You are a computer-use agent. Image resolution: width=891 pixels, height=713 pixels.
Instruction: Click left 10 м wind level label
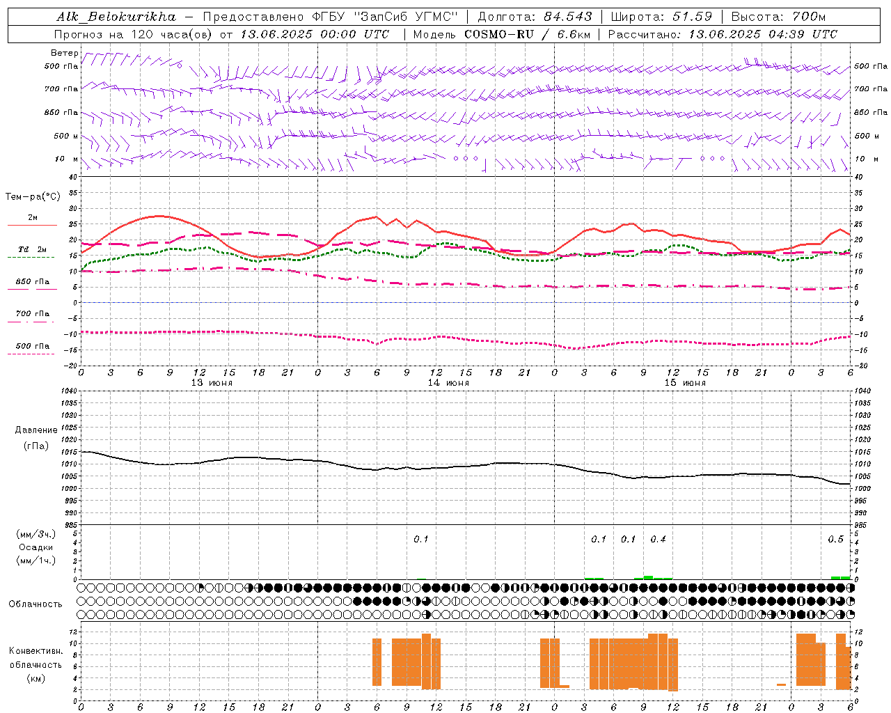pos(66,159)
